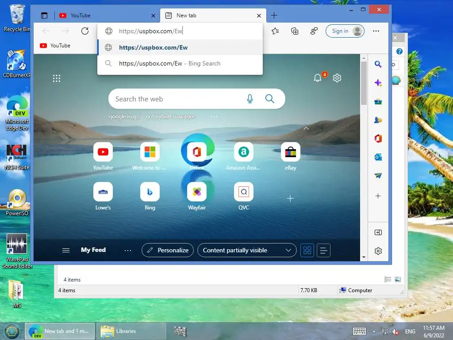The width and height of the screenshot is (453, 340).
Task: Add a sidebar app with plus
Action: pos(378,196)
